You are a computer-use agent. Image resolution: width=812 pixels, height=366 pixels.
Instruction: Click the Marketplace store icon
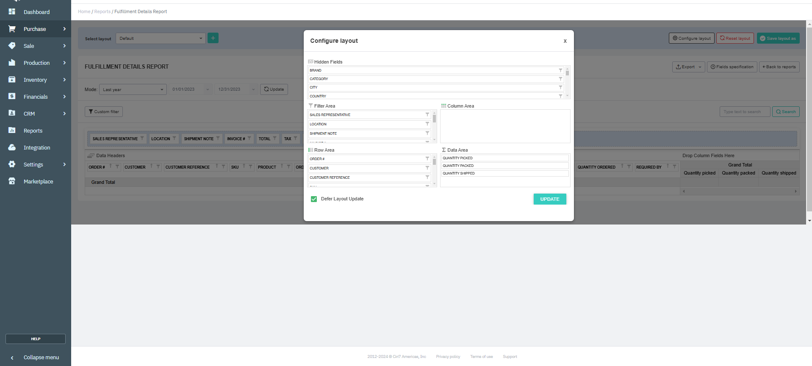12,181
